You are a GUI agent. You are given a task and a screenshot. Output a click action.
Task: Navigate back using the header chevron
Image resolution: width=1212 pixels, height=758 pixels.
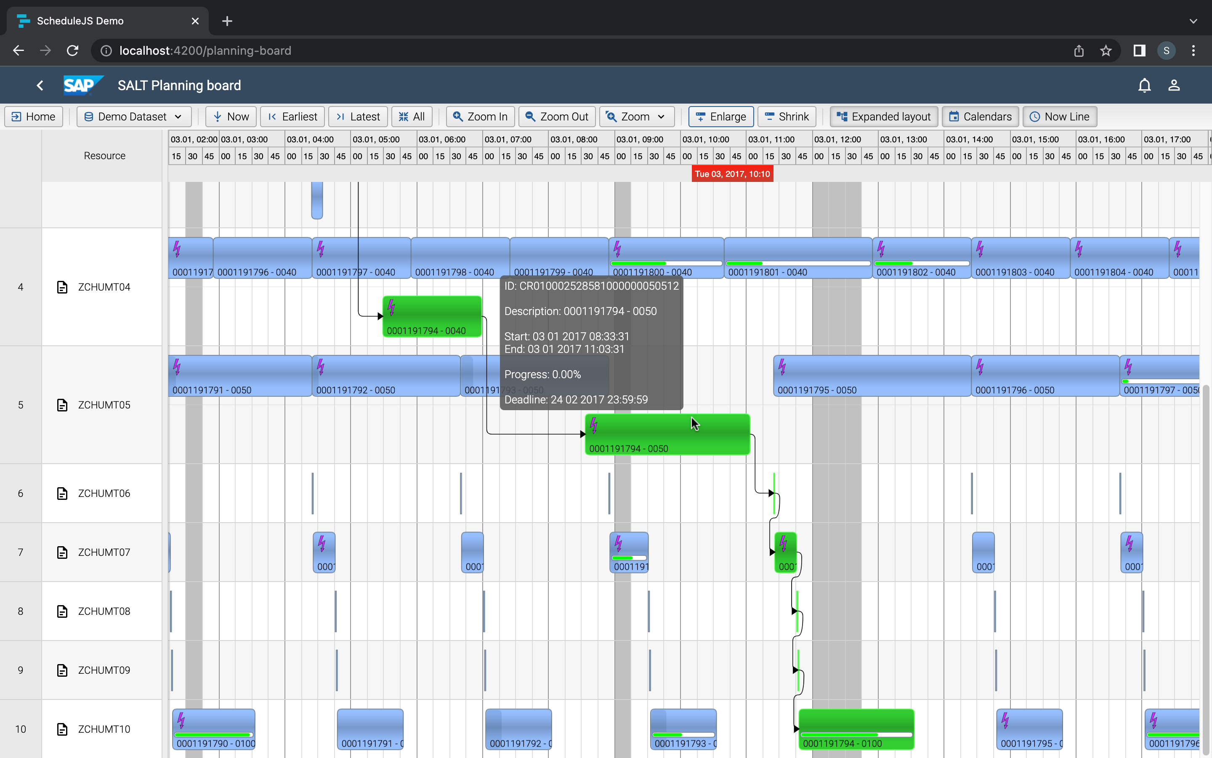coord(40,85)
